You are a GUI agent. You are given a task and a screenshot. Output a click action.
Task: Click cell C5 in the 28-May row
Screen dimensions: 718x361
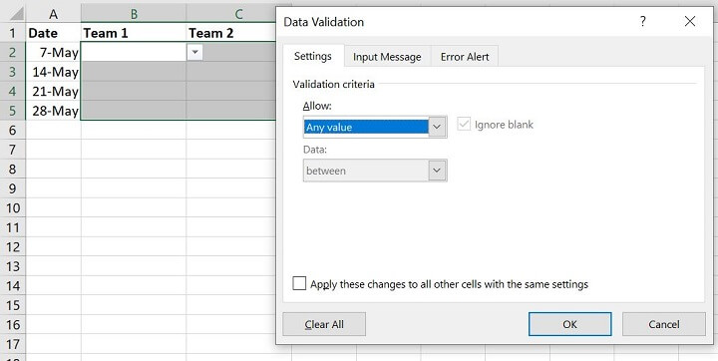click(x=231, y=111)
